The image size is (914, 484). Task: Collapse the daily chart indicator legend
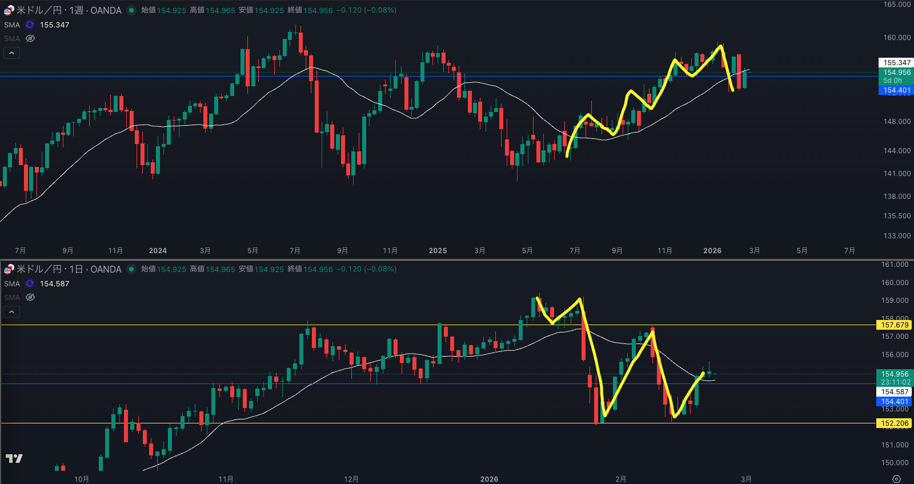click(12, 312)
